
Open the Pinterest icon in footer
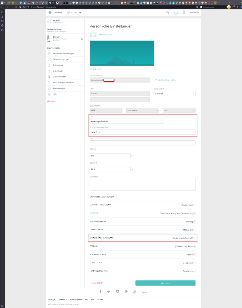point(126,292)
